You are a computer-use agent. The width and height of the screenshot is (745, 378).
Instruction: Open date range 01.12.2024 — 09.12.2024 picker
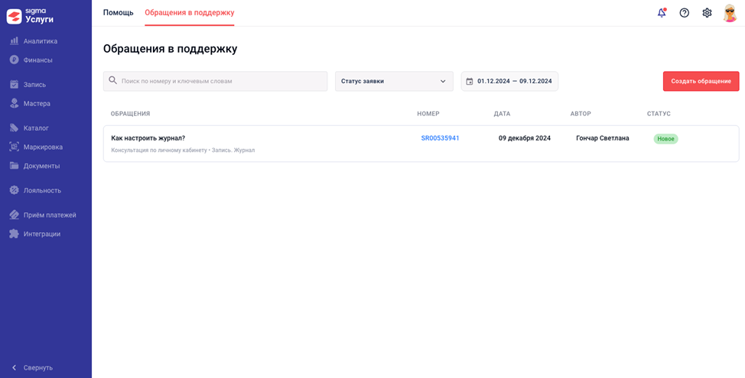click(509, 81)
